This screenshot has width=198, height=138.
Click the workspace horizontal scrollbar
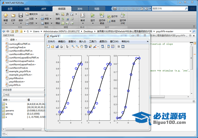tap(24, 129)
